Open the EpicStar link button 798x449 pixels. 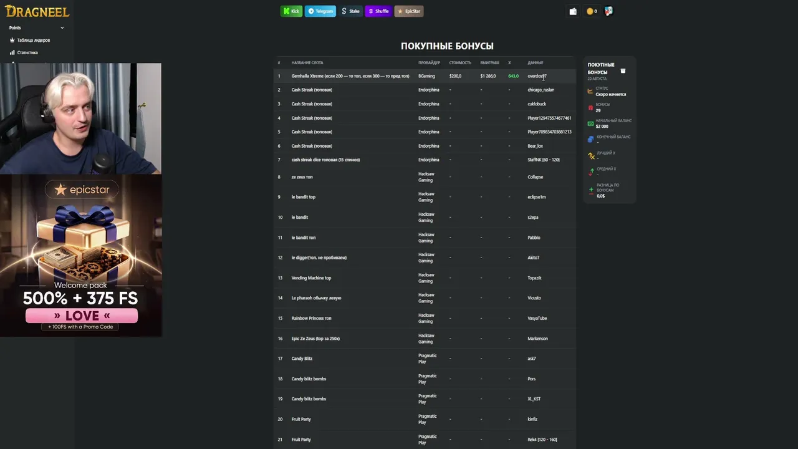(409, 11)
